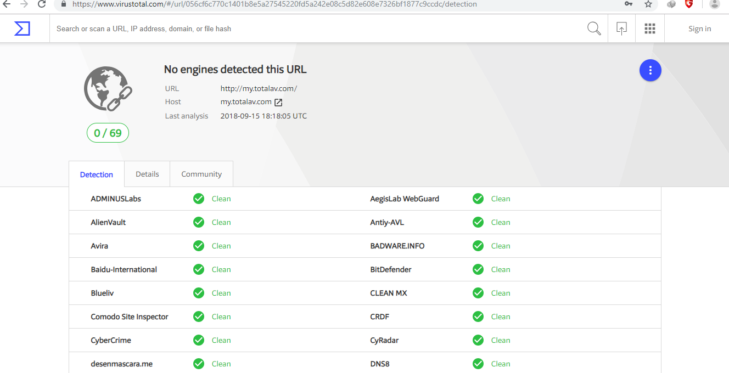729x373 pixels.
Task: Click the browser reload icon
Action: point(42,4)
